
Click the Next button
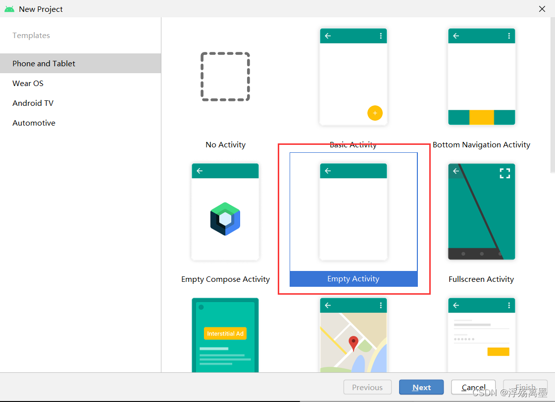[x=421, y=387]
